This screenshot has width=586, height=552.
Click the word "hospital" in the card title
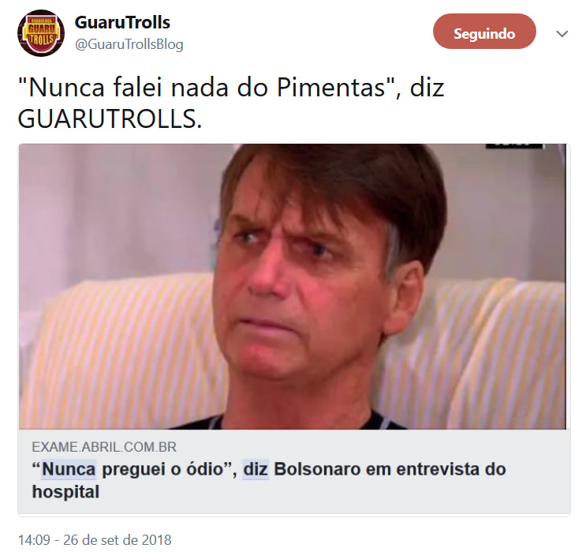tap(65, 492)
